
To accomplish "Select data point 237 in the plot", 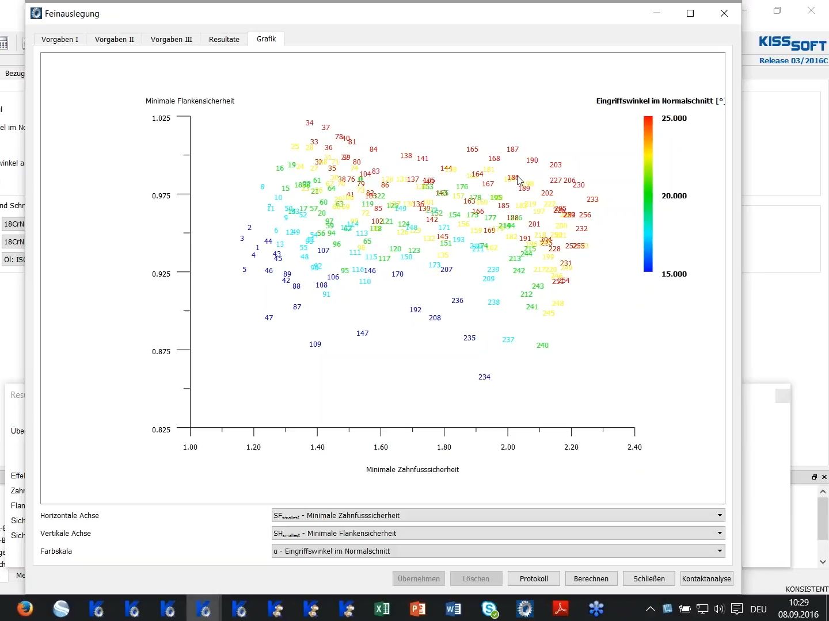I will click(x=508, y=340).
